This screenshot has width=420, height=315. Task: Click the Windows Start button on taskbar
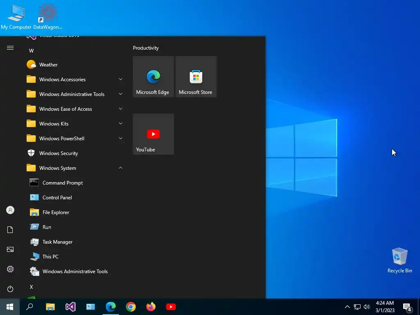(10, 307)
